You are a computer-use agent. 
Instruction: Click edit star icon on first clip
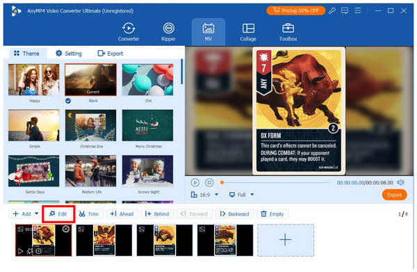(29, 251)
